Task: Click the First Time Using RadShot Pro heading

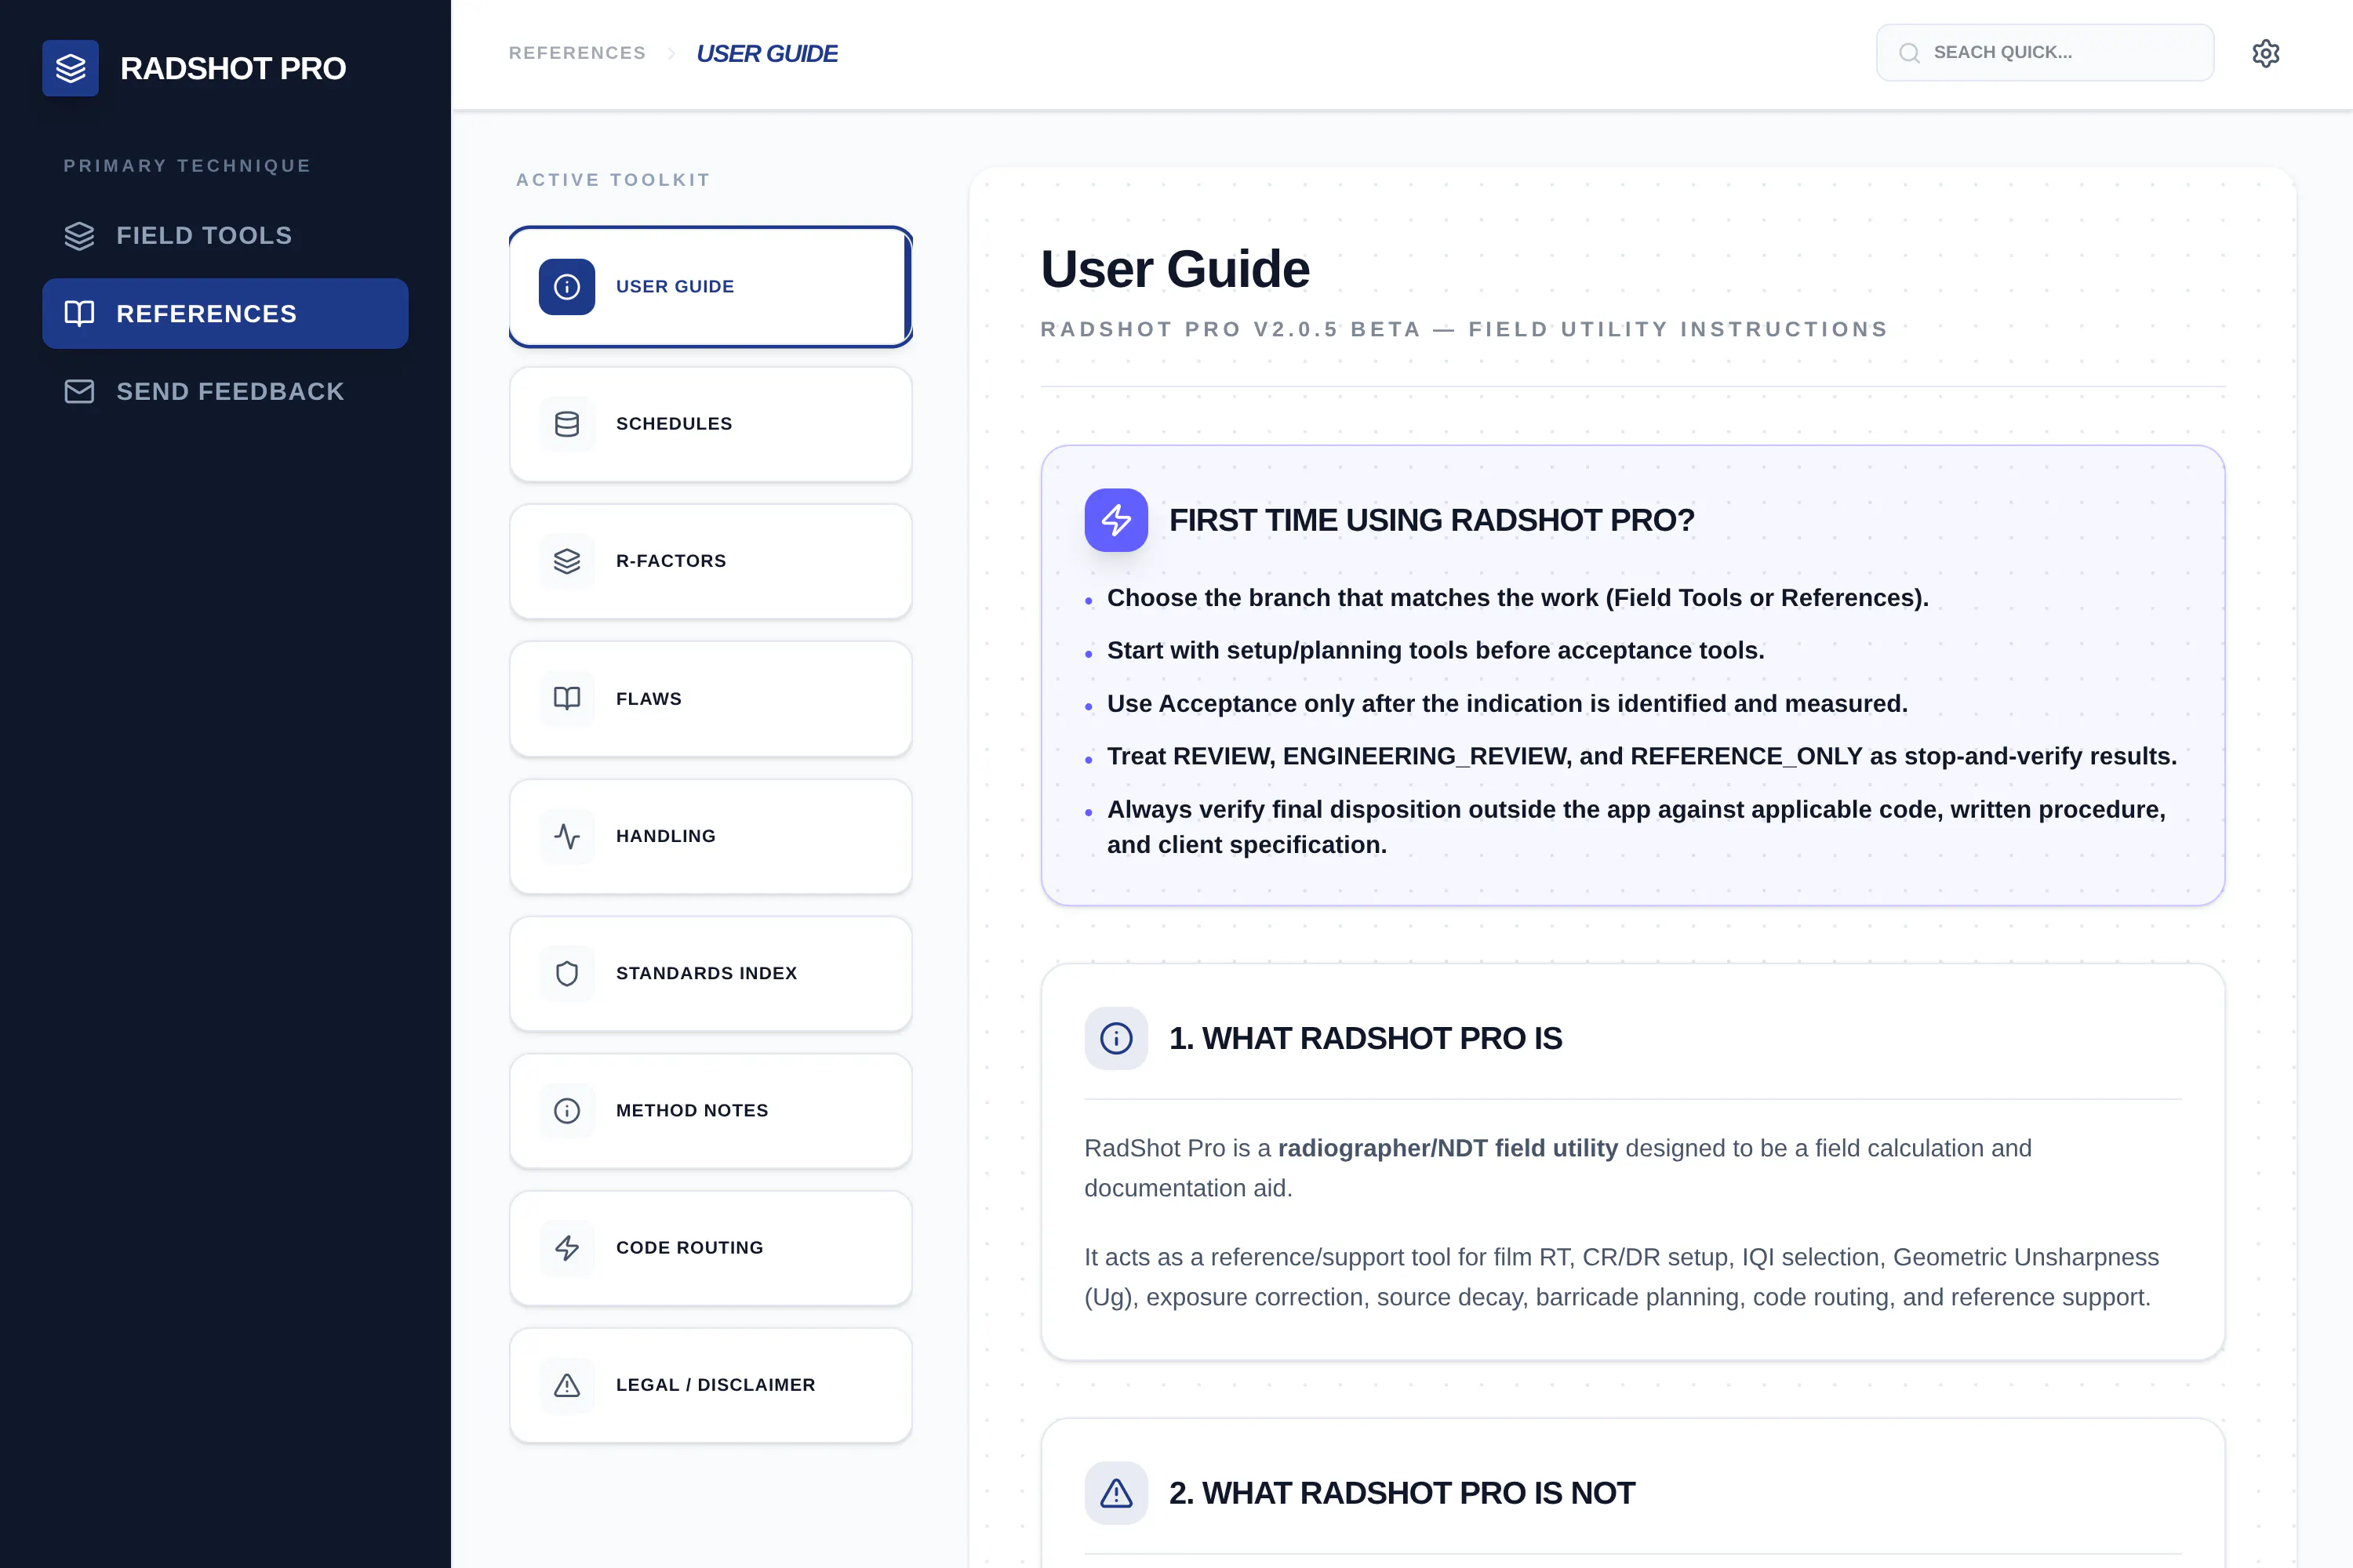Action: pos(1431,520)
